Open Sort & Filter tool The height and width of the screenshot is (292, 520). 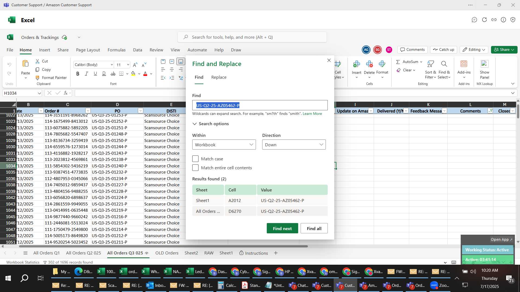coord(430,69)
